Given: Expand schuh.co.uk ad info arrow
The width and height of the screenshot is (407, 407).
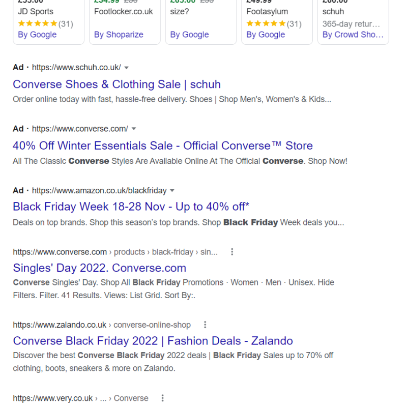Looking at the screenshot, I should (x=126, y=68).
